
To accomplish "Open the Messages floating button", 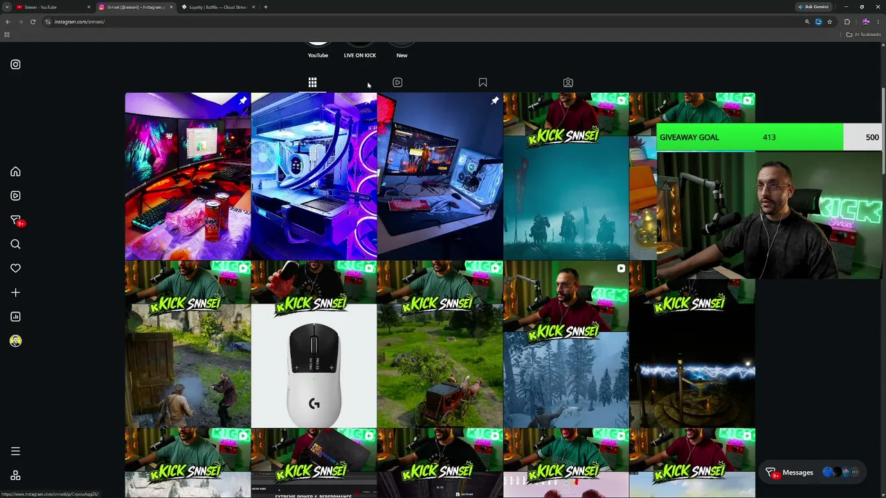I will pyautogui.click(x=812, y=472).
